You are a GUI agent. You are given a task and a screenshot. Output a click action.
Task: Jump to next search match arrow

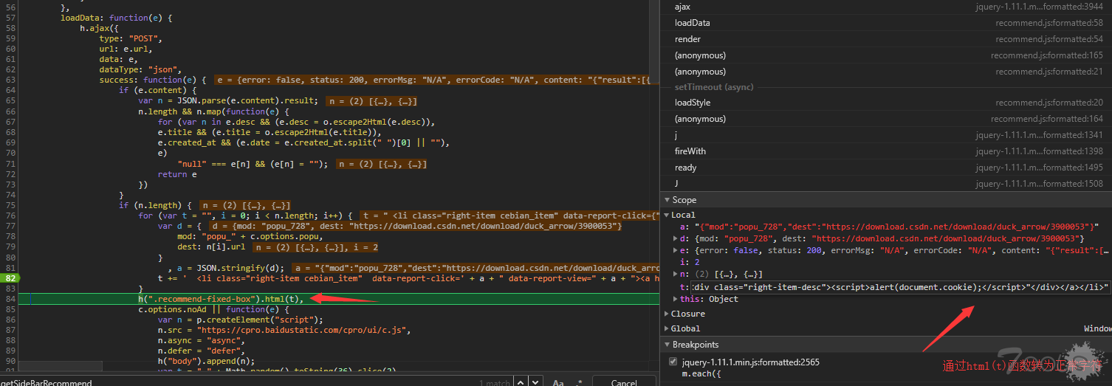(536, 382)
